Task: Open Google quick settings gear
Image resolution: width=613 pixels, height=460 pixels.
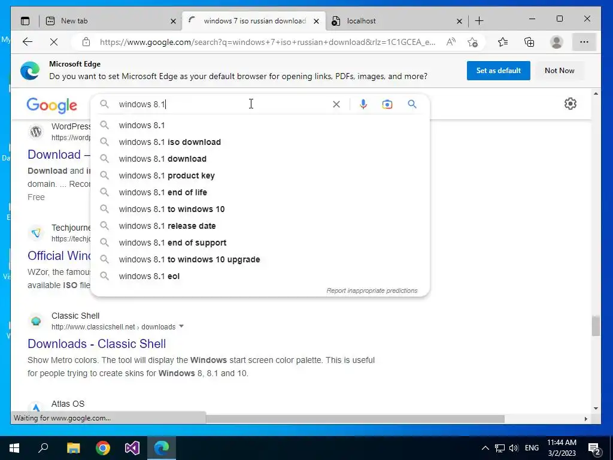Action: point(570,104)
